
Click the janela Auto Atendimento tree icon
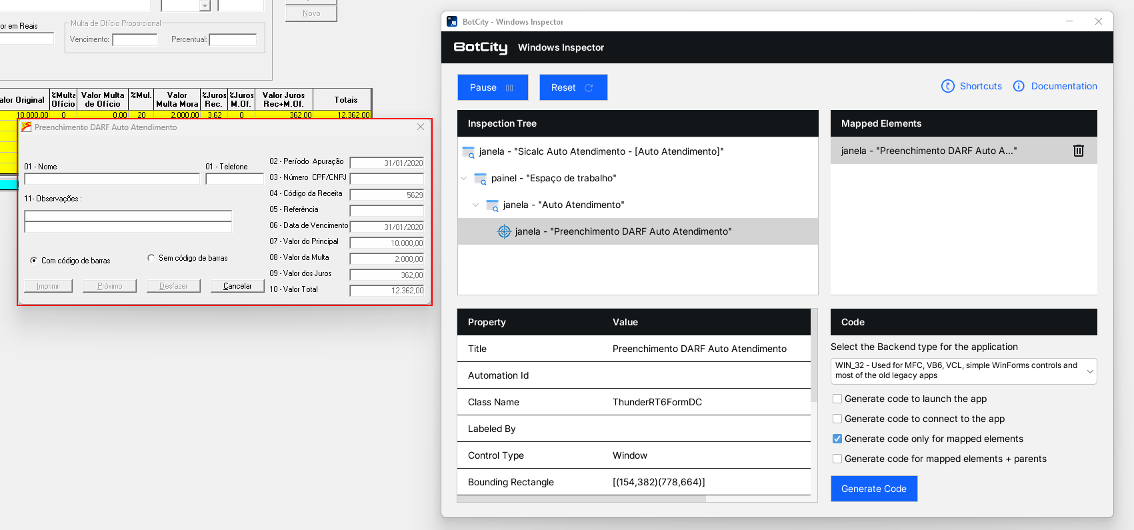click(x=492, y=205)
